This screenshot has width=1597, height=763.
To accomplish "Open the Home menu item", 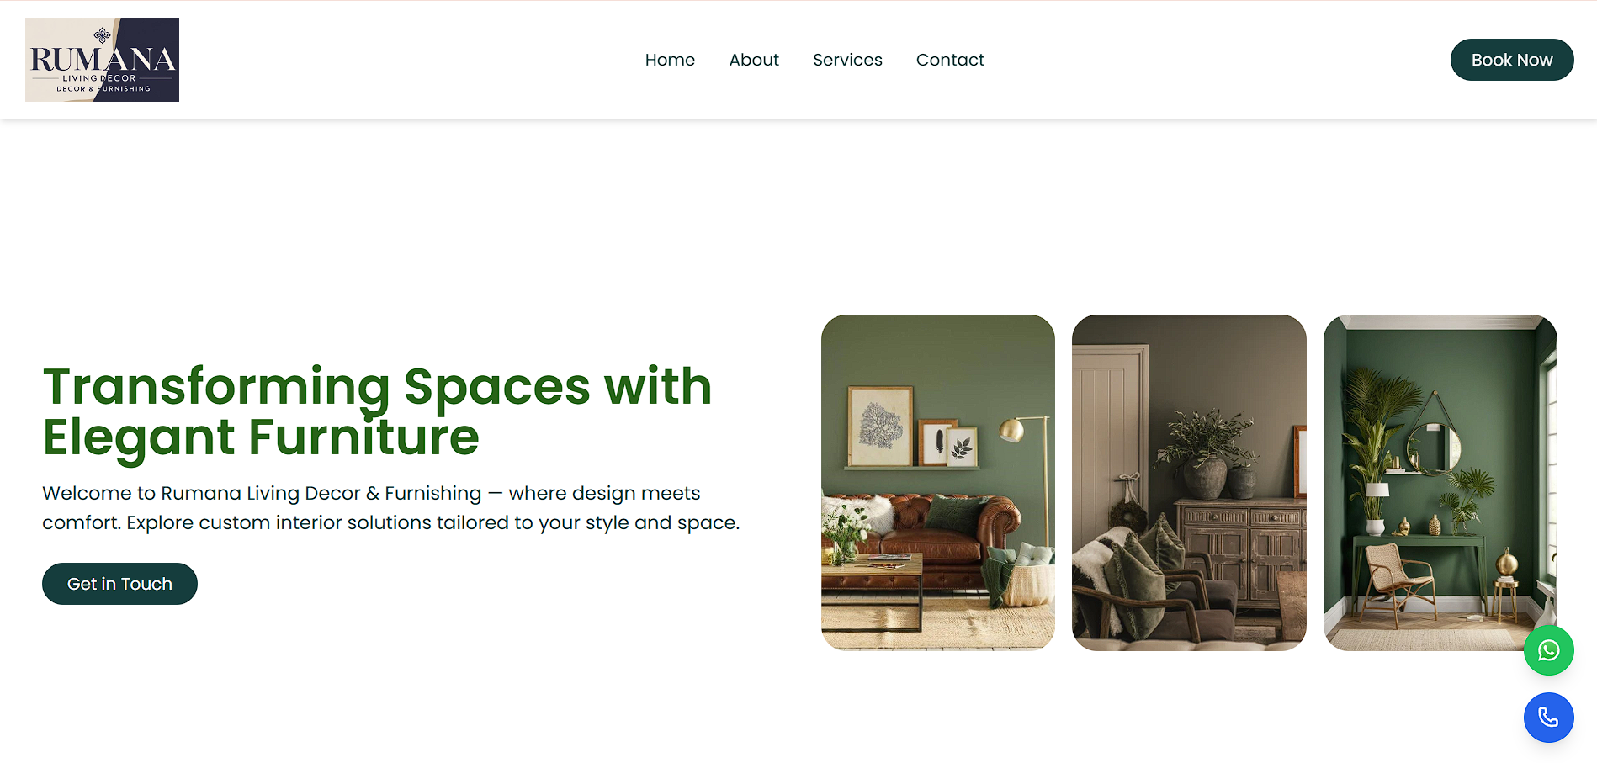I will point(670,60).
